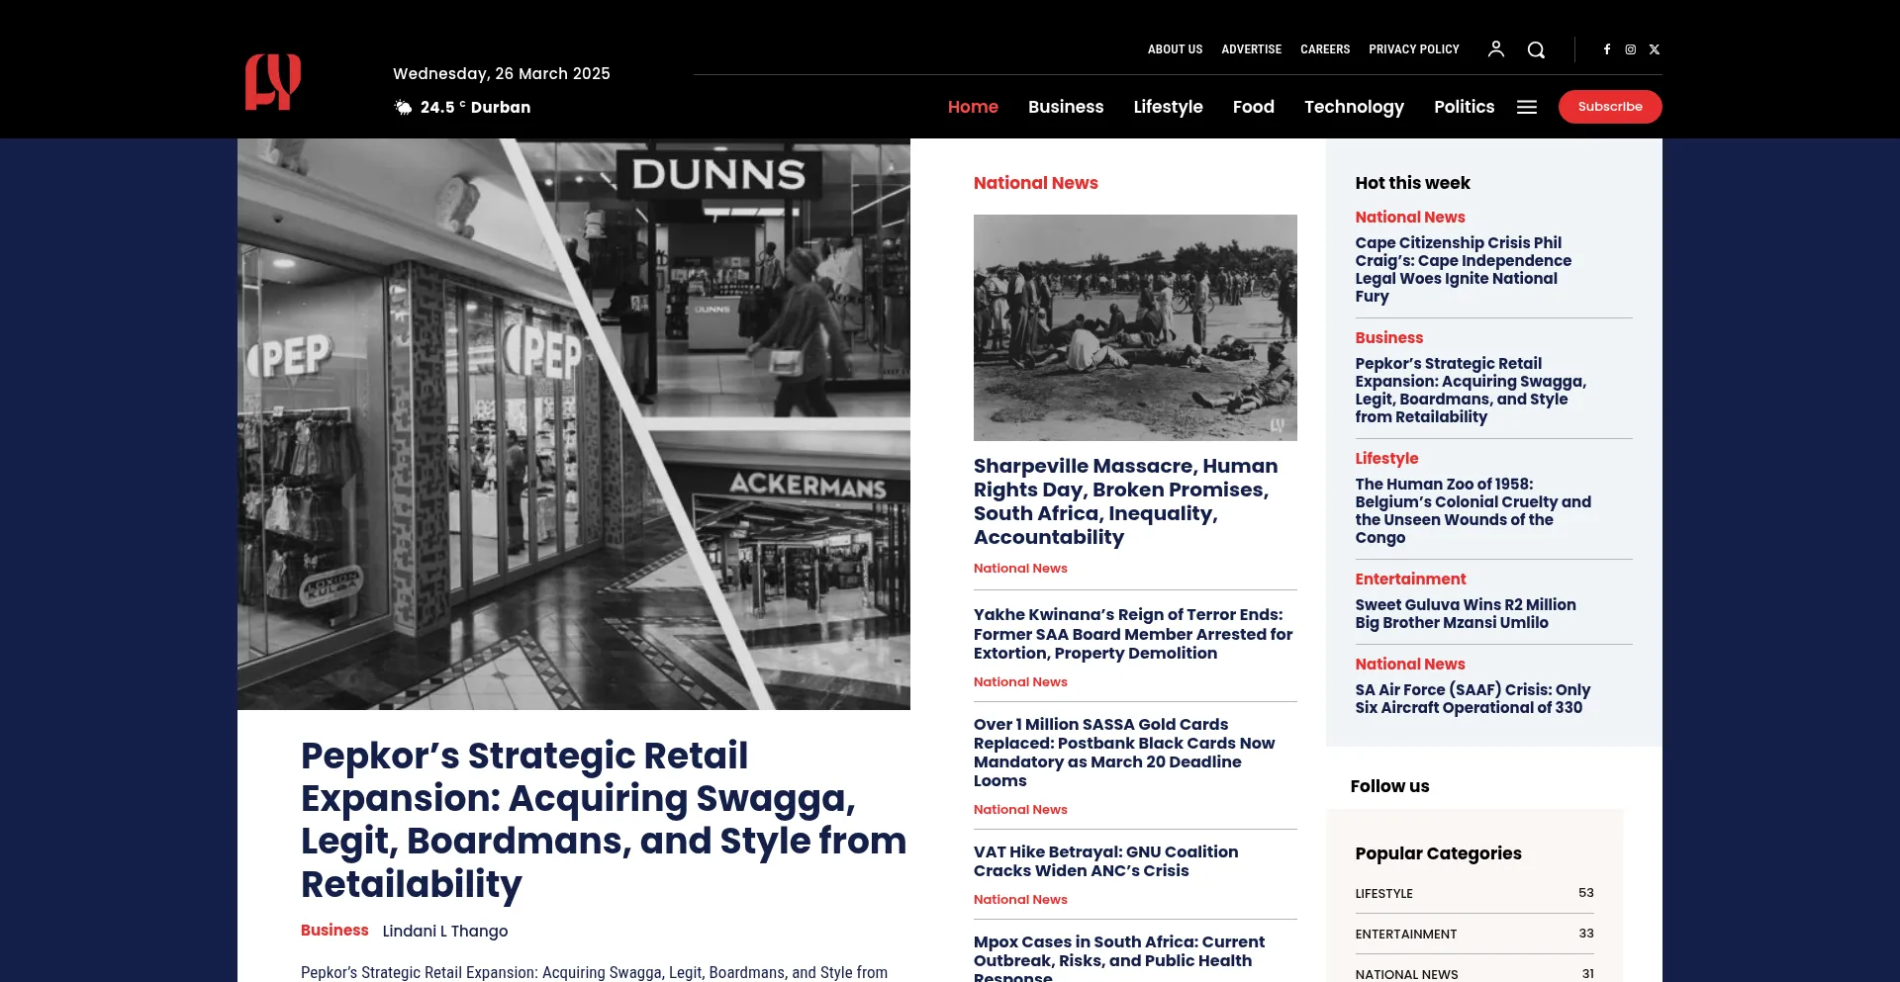Open author Lindani L Thango's page
1900x982 pixels.
444,931
